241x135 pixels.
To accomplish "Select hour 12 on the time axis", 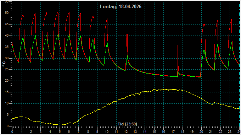I will point(126,131).
